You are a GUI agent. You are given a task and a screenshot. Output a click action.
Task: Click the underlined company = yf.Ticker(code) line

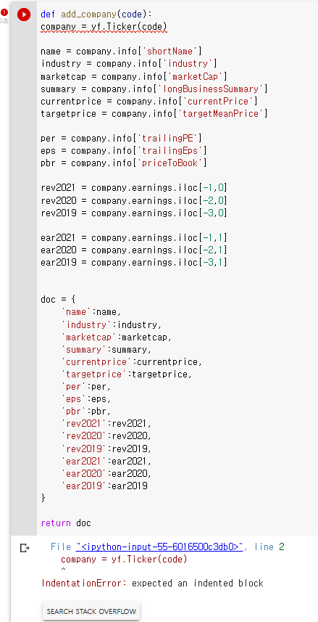[x=104, y=27]
